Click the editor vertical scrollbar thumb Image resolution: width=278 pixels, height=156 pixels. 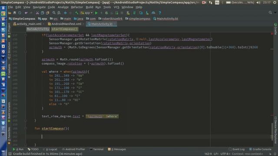tap(272, 132)
